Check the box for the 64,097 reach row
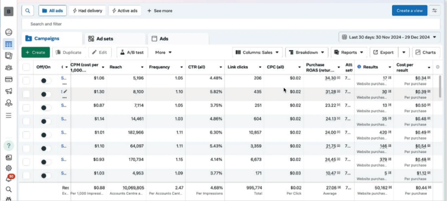This screenshot has height=201, width=447. [x=26, y=149]
